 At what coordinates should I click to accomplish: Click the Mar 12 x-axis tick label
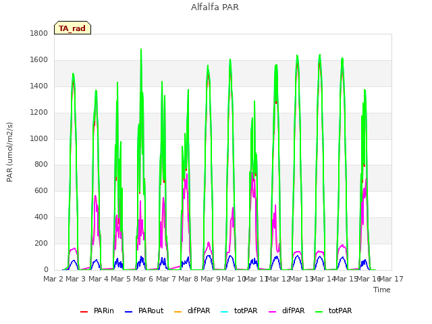(278, 279)
